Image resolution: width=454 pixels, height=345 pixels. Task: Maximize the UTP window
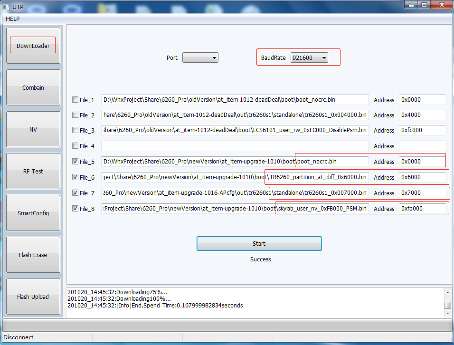[424, 5]
